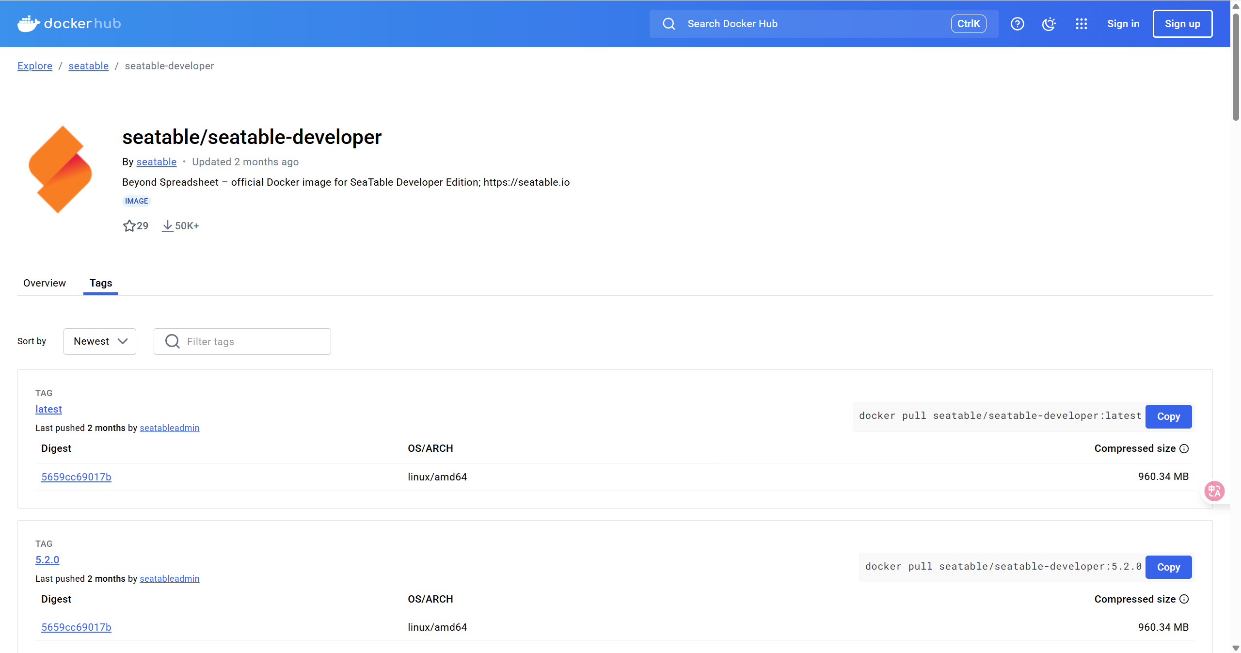Viewport: 1241px width, 653px height.
Task: Open digest 5659cc69017b under latest tag
Action: click(77, 477)
